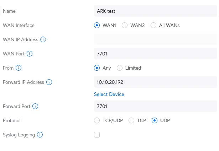The height and width of the screenshot is (151, 219).
Task: Select the UDP protocol radio button
Action: pyautogui.click(x=155, y=120)
